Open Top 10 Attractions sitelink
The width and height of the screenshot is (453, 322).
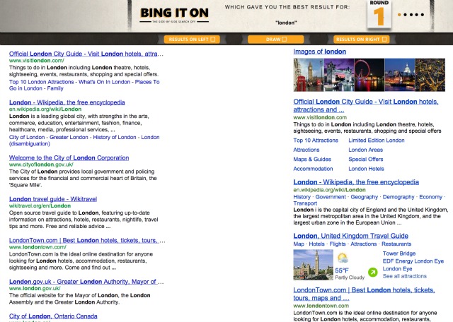pyautogui.click(x=316, y=141)
